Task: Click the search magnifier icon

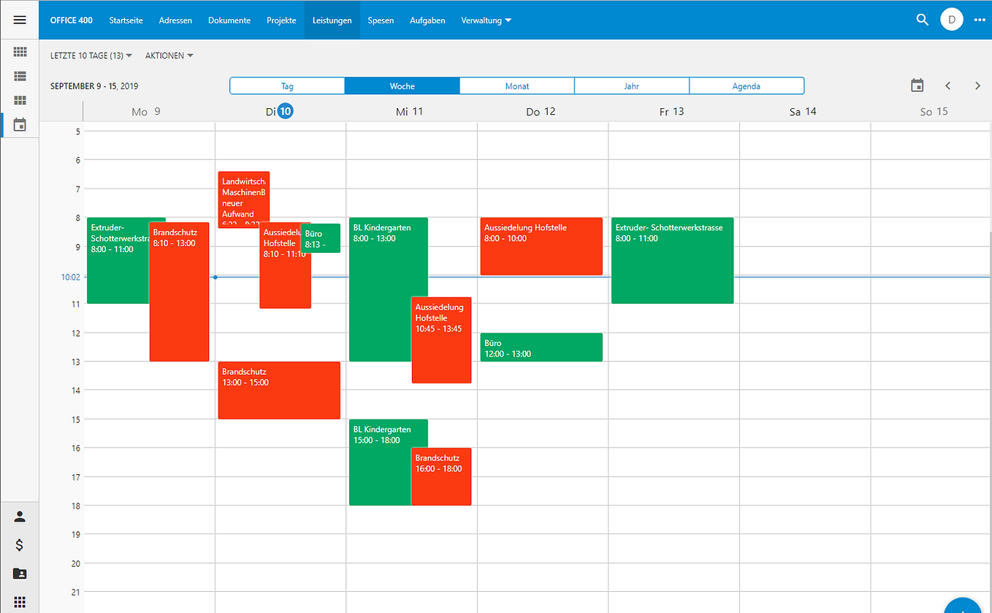Action: 922,20
